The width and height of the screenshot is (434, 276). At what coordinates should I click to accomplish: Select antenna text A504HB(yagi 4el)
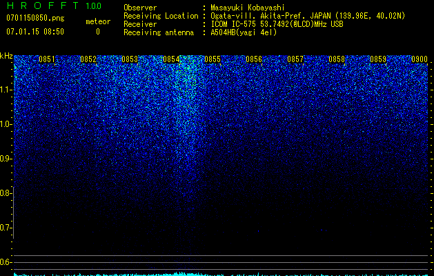pyautogui.click(x=244, y=32)
